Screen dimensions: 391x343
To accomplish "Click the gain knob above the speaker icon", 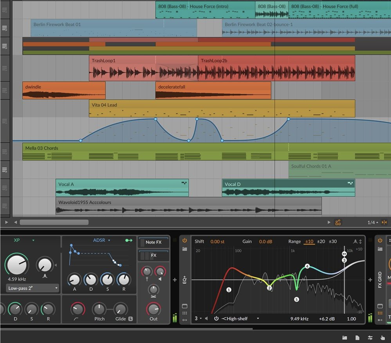I will [160, 271].
